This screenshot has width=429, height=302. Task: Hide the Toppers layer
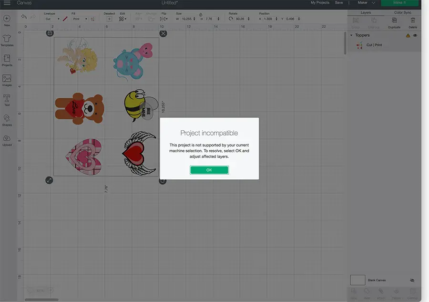coord(415,35)
